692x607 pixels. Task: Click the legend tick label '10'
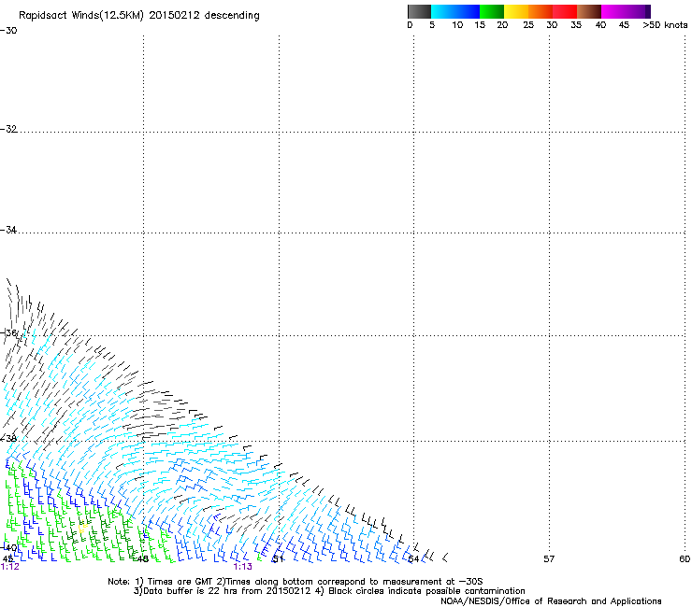pyautogui.click(x=457, y=25)
